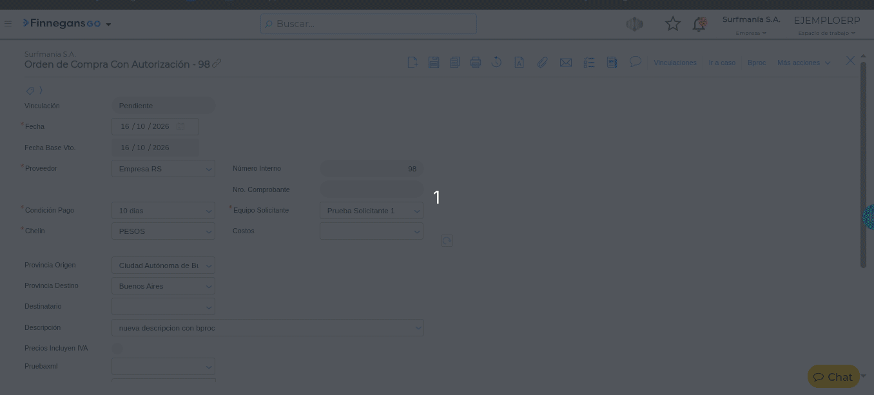This screenshot has width=874, height=395.
Task: Click the new document icon in toolbar
Action: tap(413, 63)
